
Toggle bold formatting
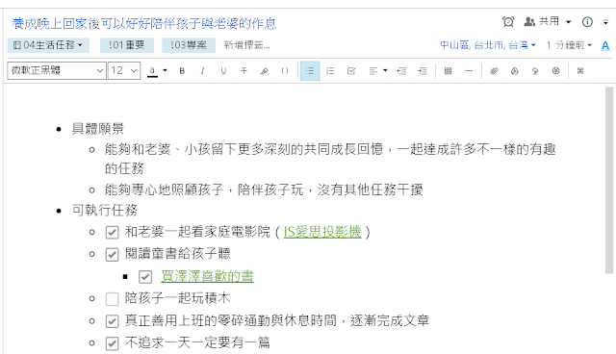tap(182, 71)
